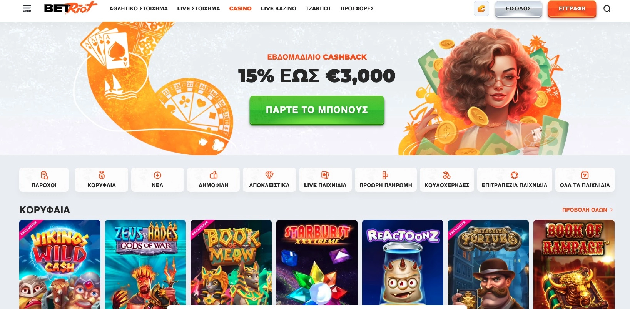Open the ΚΟΡΥΦΑΙΑ top games category
This screenshot has height=309, width=630.
(x=102, y=179)
